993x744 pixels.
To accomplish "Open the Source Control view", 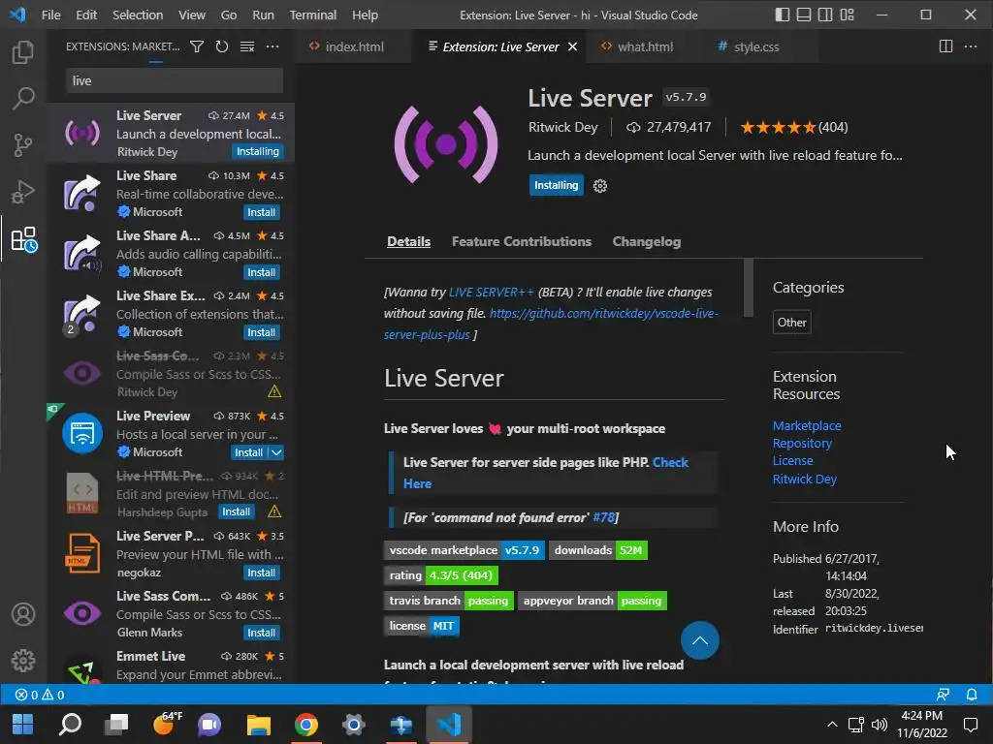I will pos(23,145).
